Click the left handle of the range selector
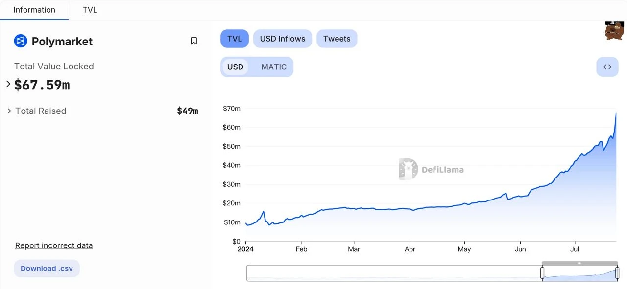Screen dimensions: 627x289 point(542,272)
